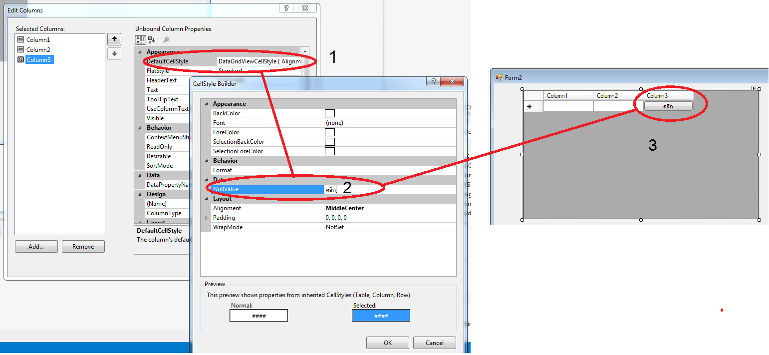Image resolution: width=769 pixels, height=355 pixels.
Task: Click the Column1 header in Form2 grid
Action: coord(568,96)
